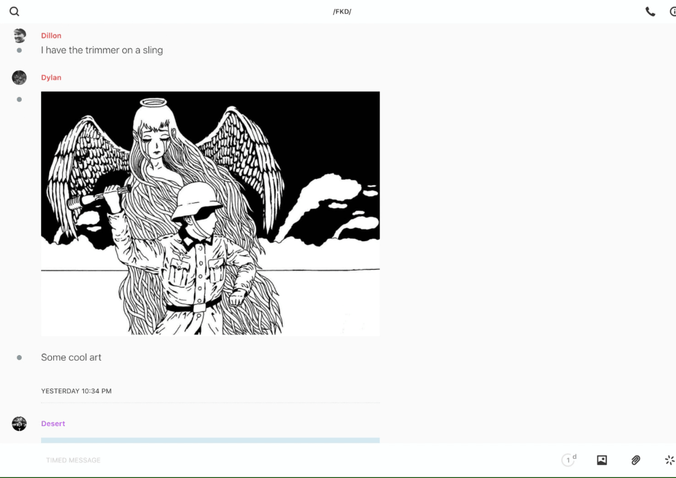
Task: Toggle the 1-day message timer
Action: (568, 460)
